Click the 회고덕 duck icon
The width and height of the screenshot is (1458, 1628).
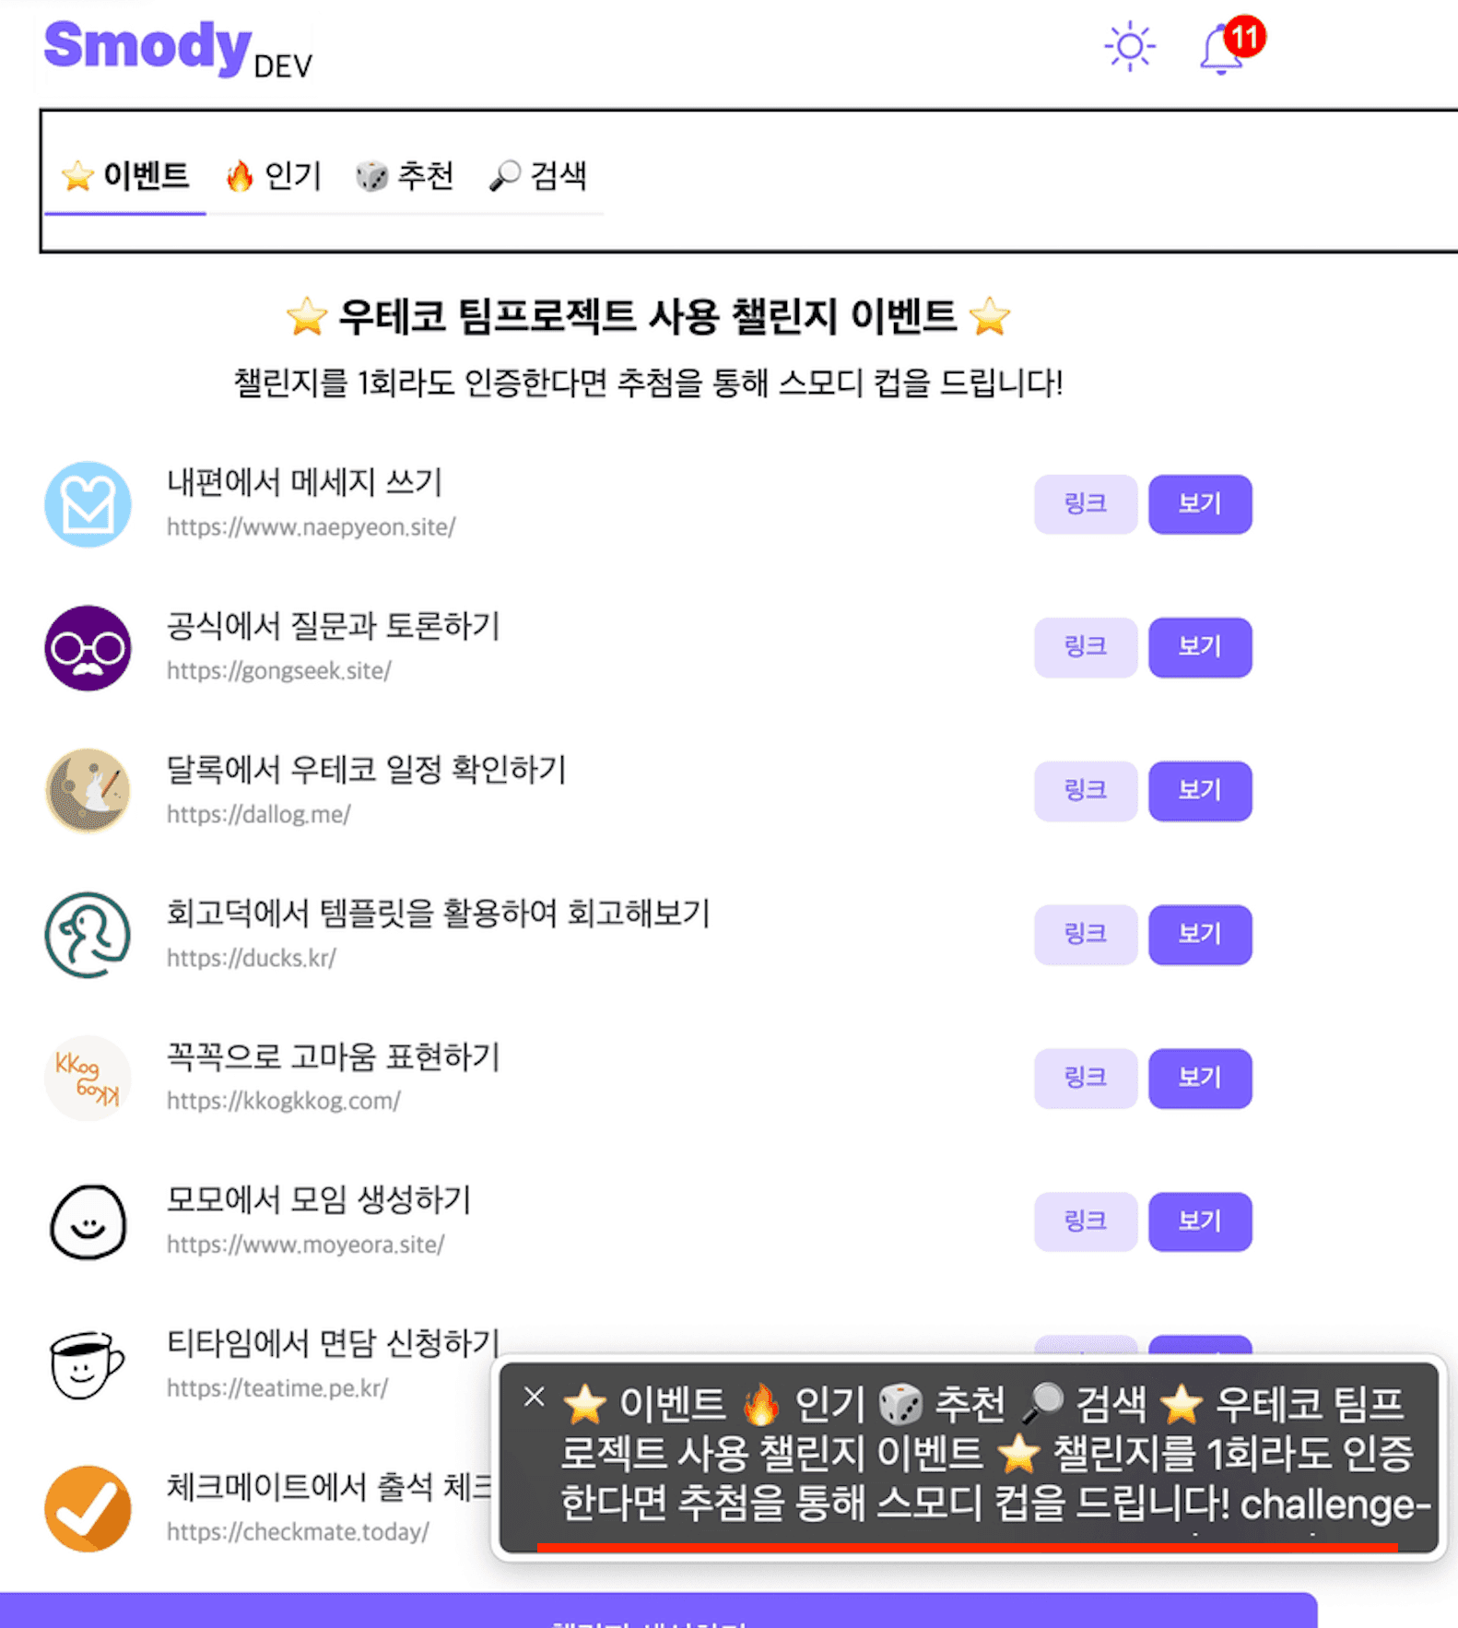tap(88, 935)
